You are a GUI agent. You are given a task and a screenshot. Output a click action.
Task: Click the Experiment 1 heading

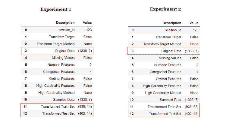pyautogui.click(x=56, y=9)
